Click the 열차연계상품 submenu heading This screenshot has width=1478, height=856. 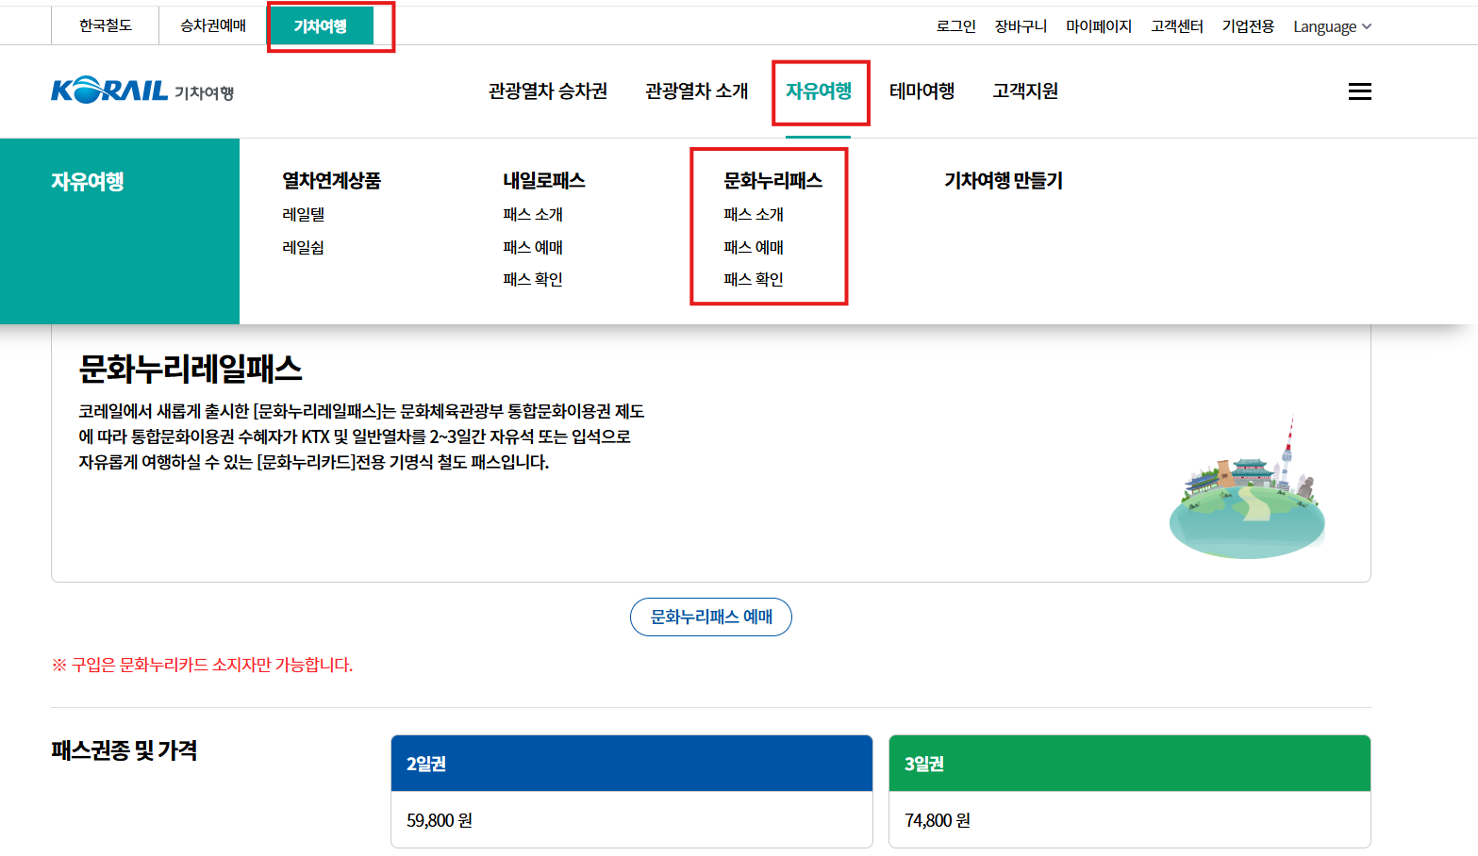point(332,181)
